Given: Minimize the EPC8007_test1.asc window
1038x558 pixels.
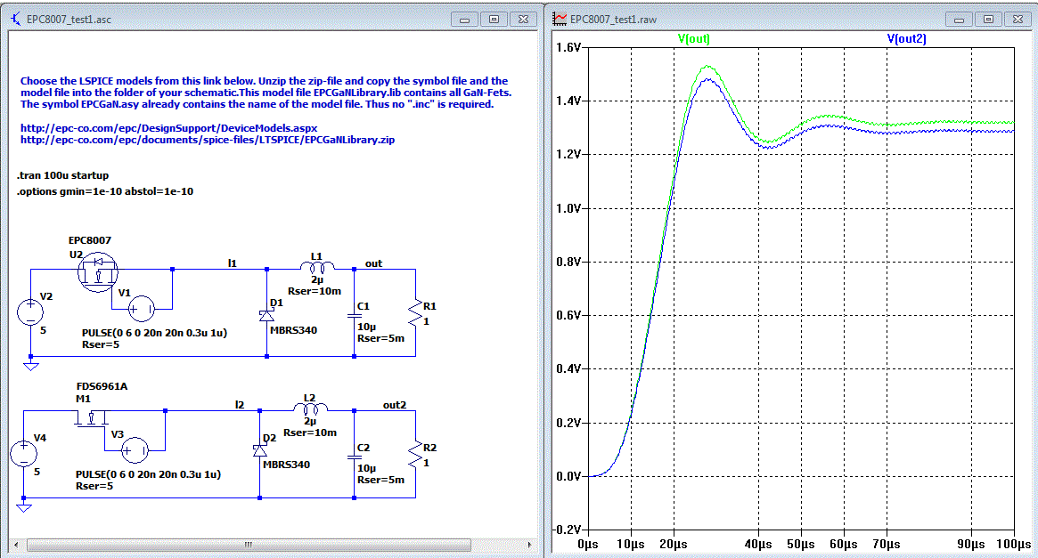Looking at the screenshot, I should [x=465, y=20].
